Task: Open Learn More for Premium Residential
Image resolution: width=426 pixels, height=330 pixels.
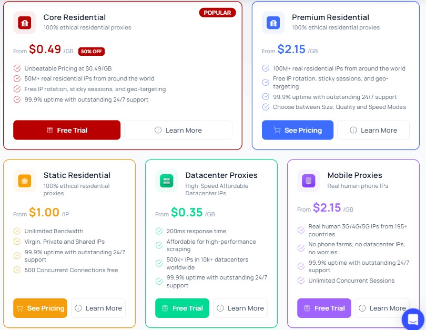Action: point(373,130)
